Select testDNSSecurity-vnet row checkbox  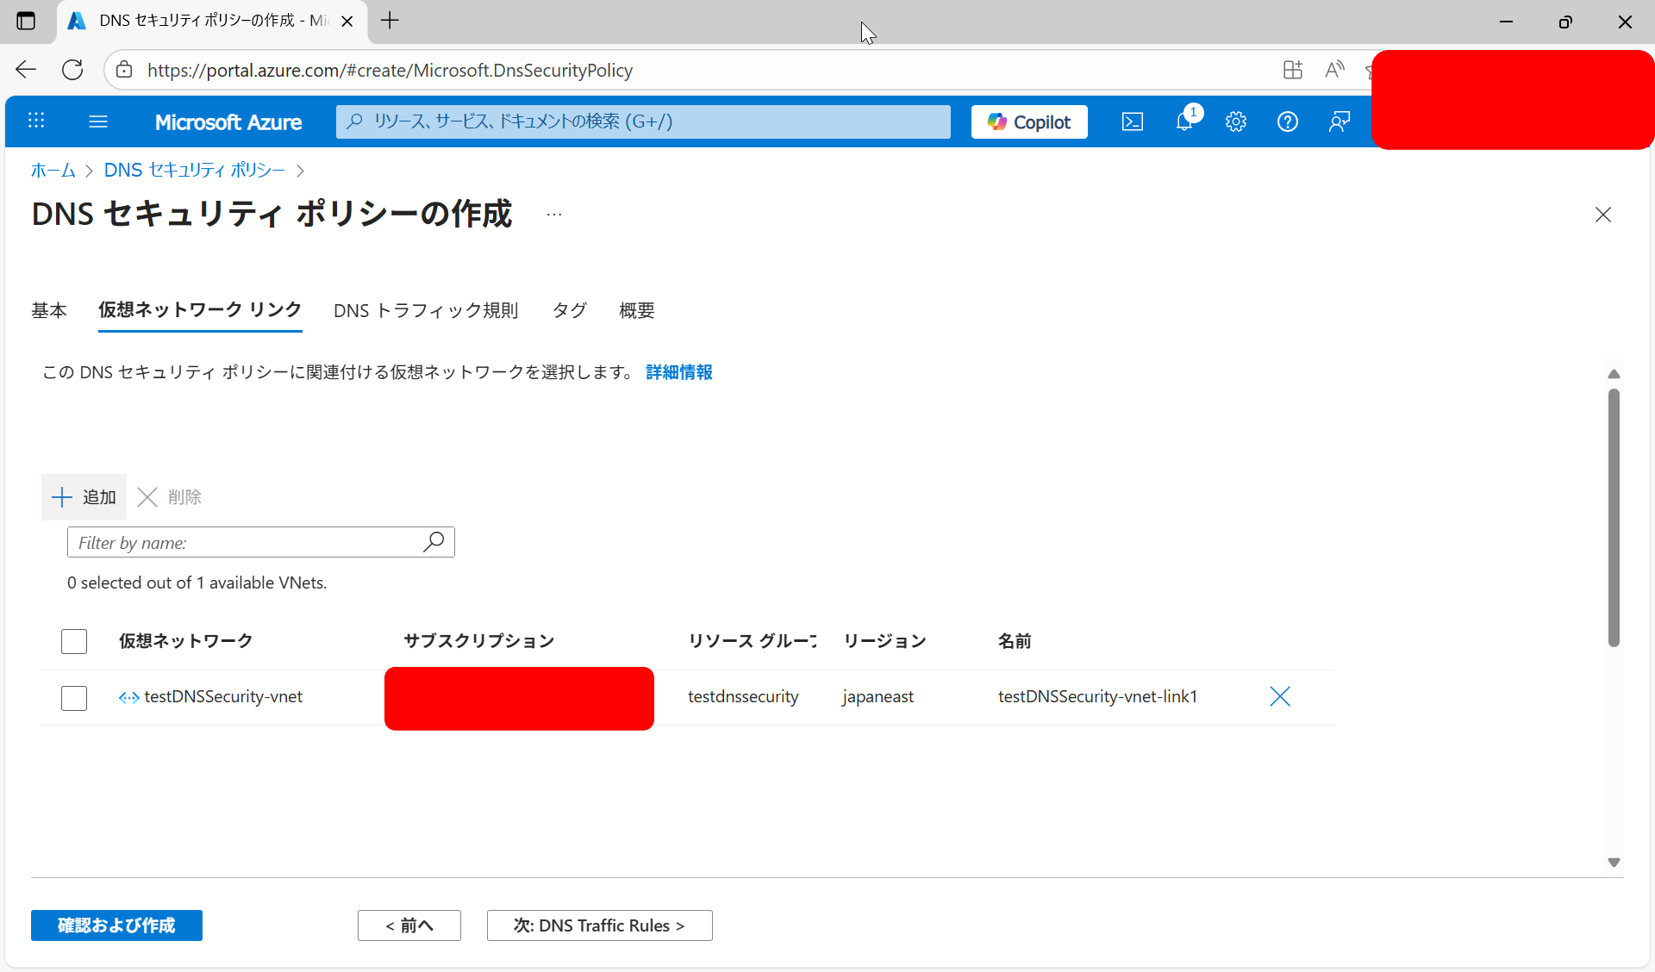pos(74,697)
